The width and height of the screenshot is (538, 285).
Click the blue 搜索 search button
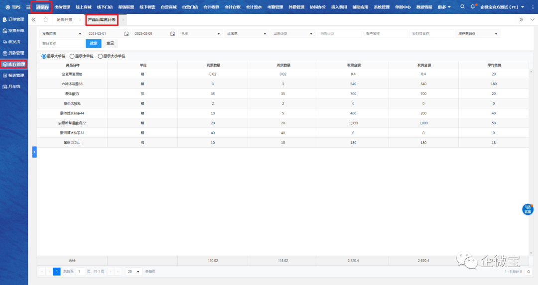tap(93, 43)
